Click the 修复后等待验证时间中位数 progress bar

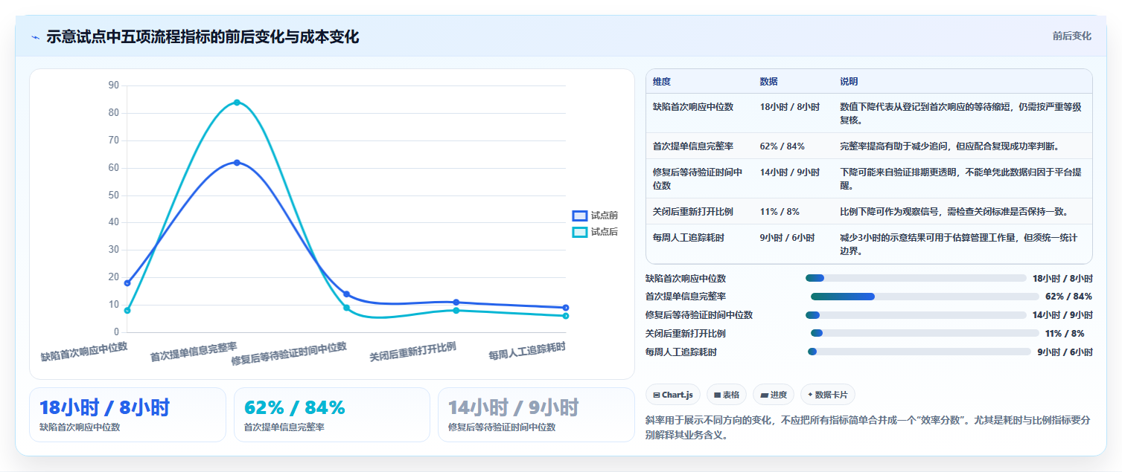[x=916, y=315]
